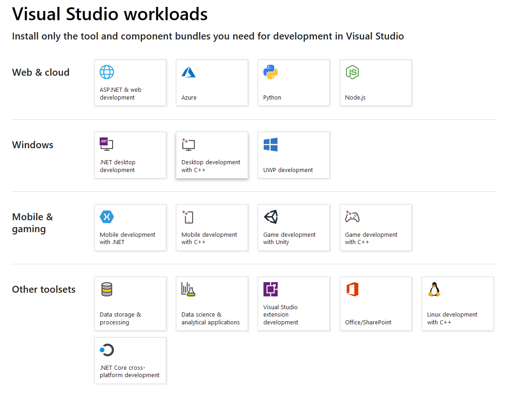The height and width of the screenshot is (412, 509).
Task: Select the Linux penguin icon
Action: [434, 289]
